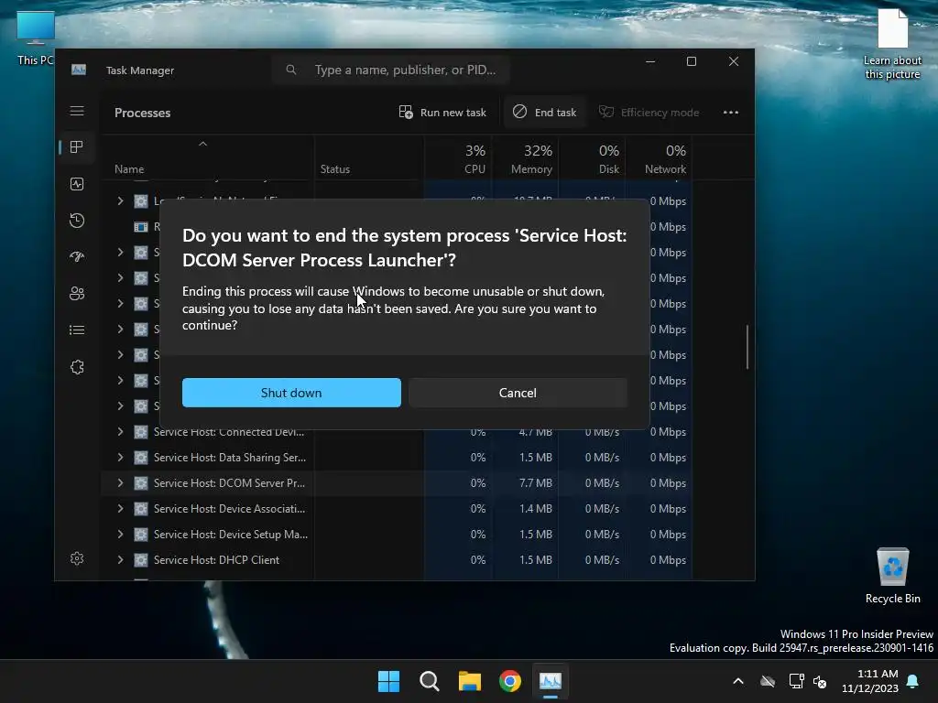938x703 pixels.
Task: Select the Service Host: Data Sharing Ser... row
Action: [x=397, y=458]
